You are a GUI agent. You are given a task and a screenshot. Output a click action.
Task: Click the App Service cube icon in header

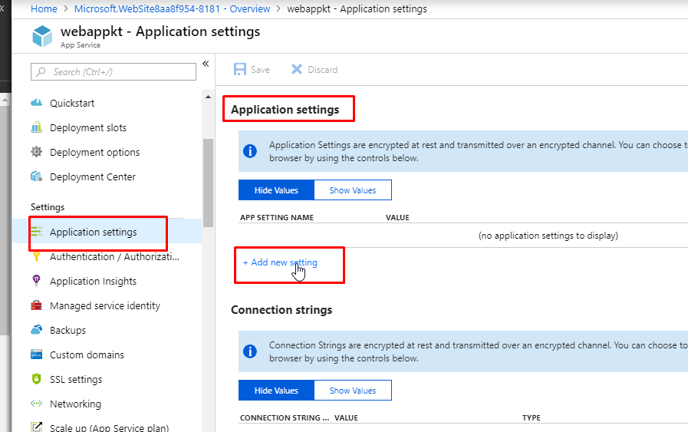click(x=42, y=36)
